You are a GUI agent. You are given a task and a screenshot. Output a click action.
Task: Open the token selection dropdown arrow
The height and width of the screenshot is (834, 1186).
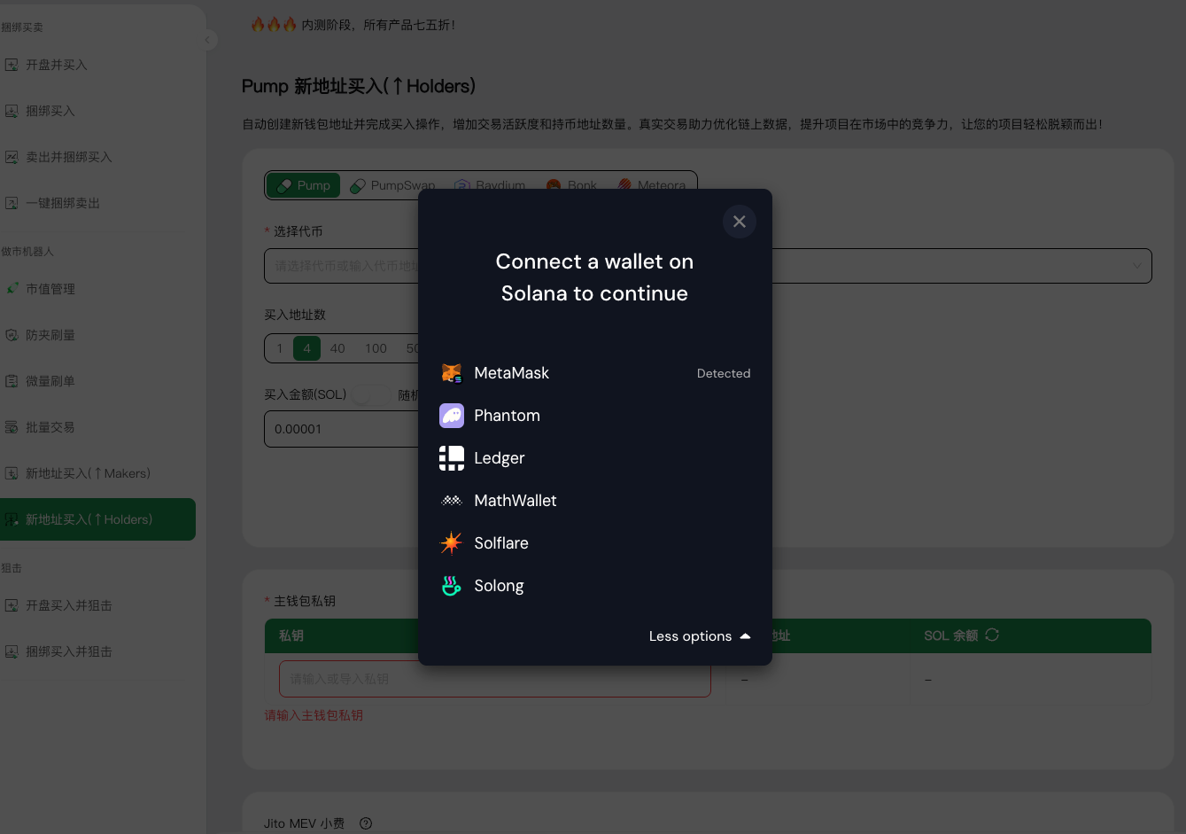pos(1136,266)
